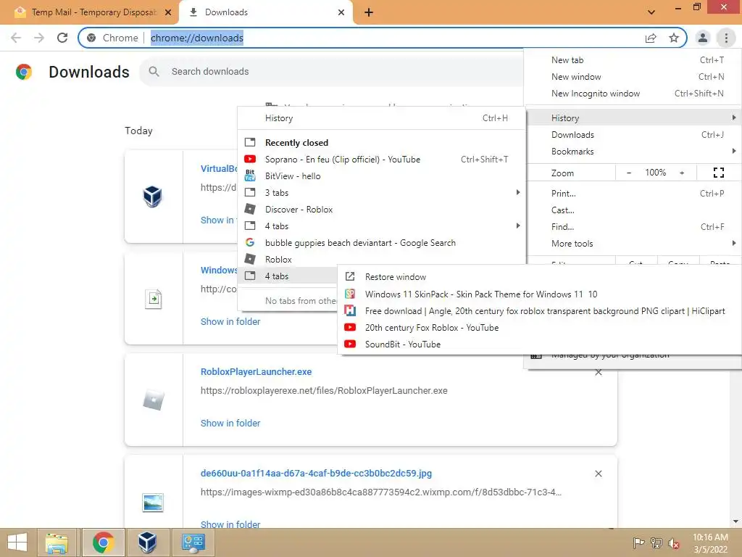Expand the Bookmarks submenu

(x=633, y=151)
